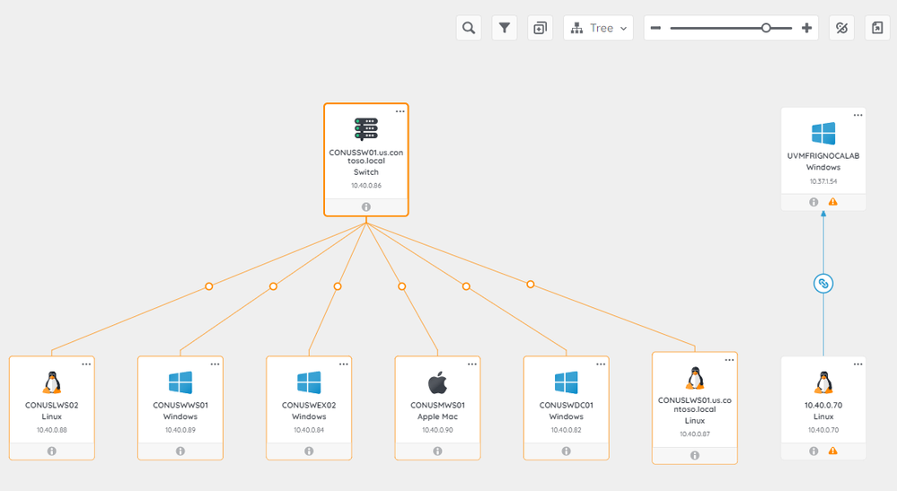
Task: Click the link icon on the blue connection
Action: [x=823, y=284]
